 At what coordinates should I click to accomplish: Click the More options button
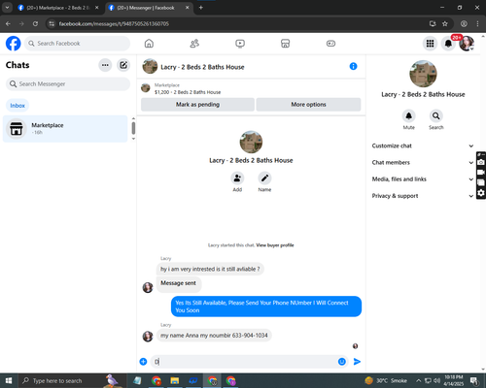click(308, 105)
